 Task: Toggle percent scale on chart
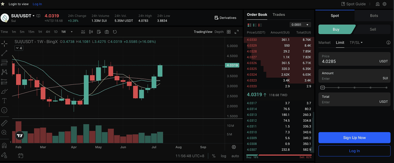214,156
